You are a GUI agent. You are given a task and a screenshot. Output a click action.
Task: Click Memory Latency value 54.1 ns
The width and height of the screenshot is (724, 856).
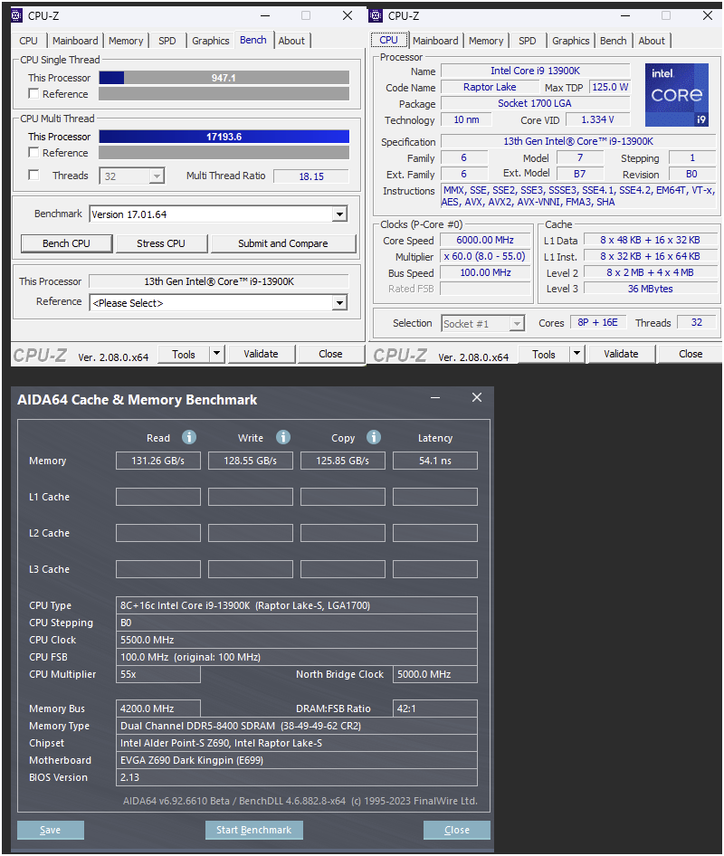[435, 461]
